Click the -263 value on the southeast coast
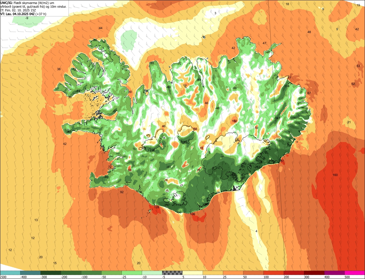The image size is (365, 279). pyautogui.click(x=257, y=167)
